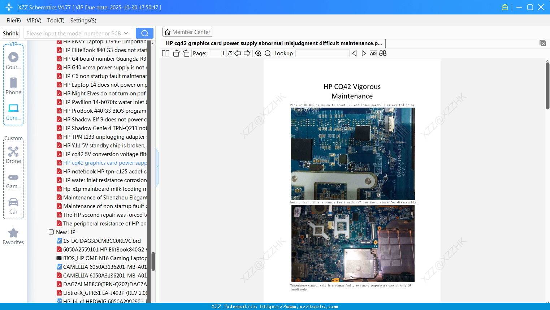
Task: Open 'HP Shadow Genie 4 TPN-Q211' file
Action: 102,128
